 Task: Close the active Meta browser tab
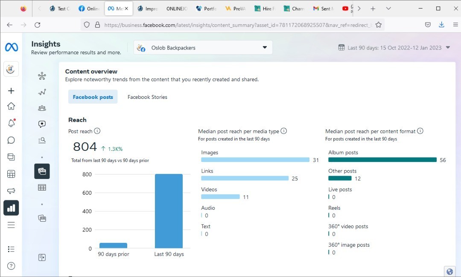[126, 9]
